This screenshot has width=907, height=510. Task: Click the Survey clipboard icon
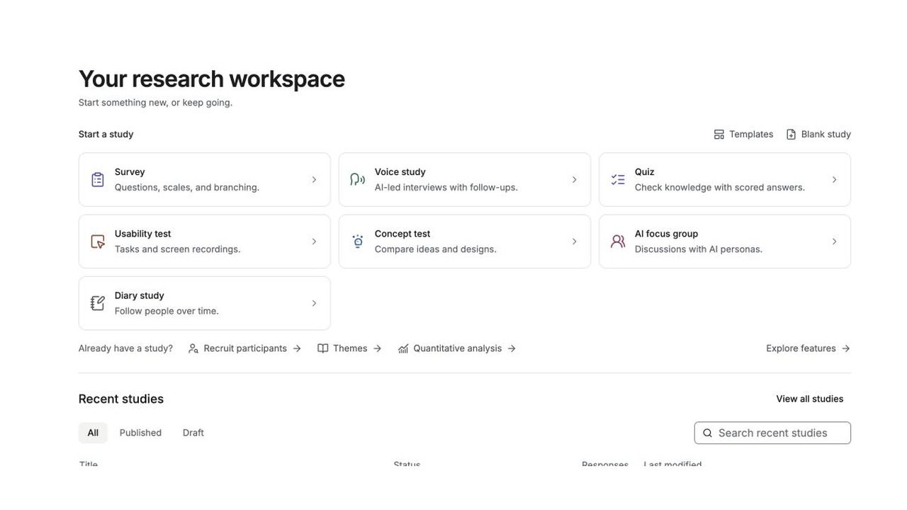[x=98, y=180]
